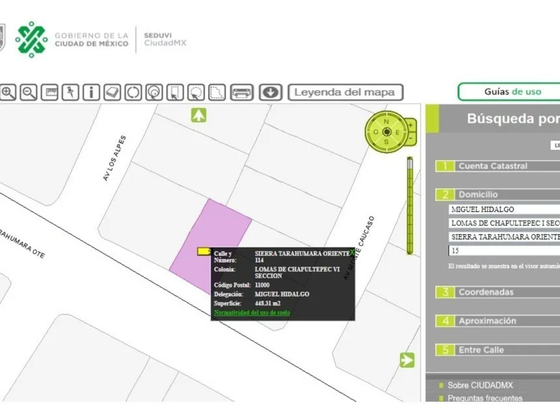Expand the Aproximación search section
Viewport: 560px width, 420px height.
click(487, 321)
